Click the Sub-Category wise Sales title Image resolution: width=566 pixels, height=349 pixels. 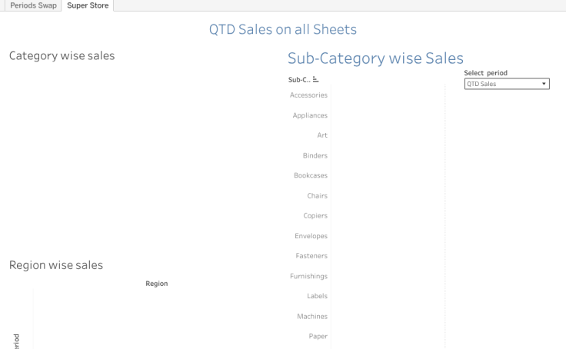pos(375,58)
